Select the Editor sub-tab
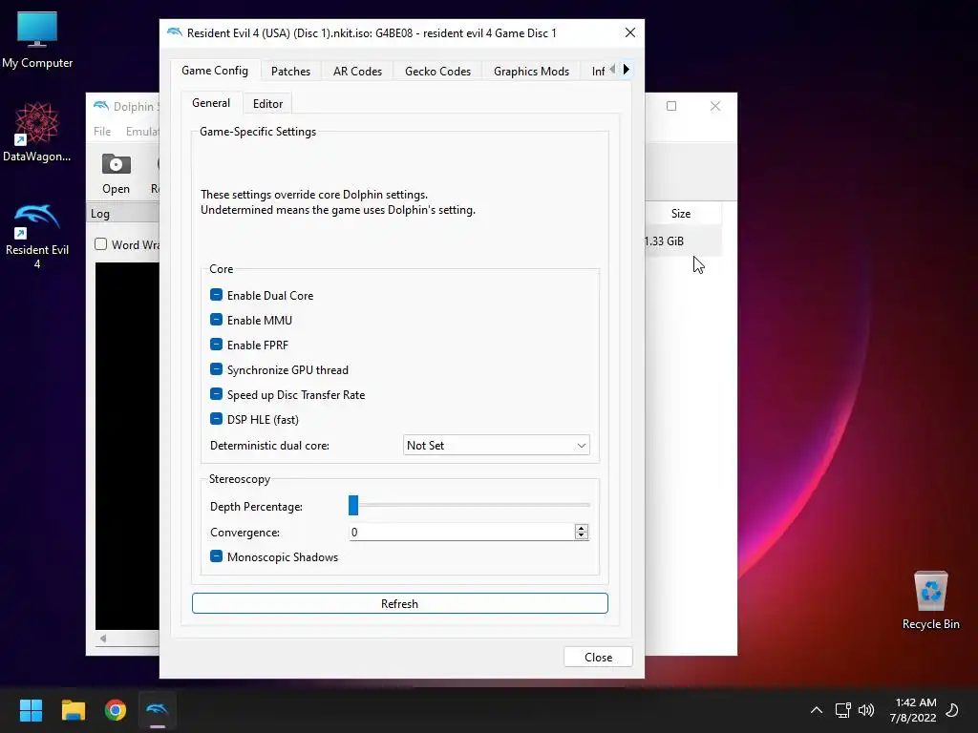 [x=267, y=103]
